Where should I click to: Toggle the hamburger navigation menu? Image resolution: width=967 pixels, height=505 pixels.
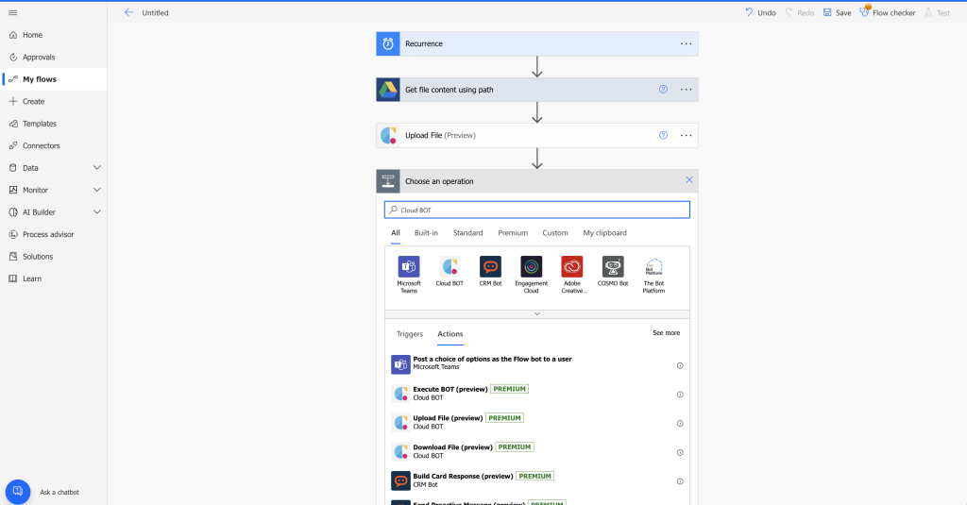[x=13, y=12]
